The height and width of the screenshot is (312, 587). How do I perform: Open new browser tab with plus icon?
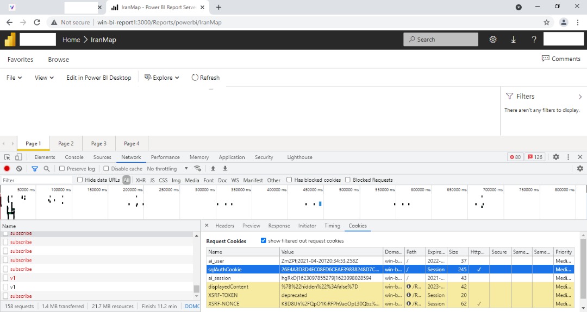218,7
